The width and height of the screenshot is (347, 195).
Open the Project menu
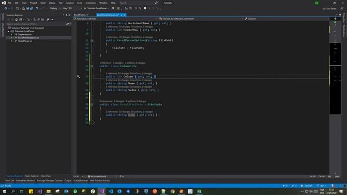coord(34,3)
